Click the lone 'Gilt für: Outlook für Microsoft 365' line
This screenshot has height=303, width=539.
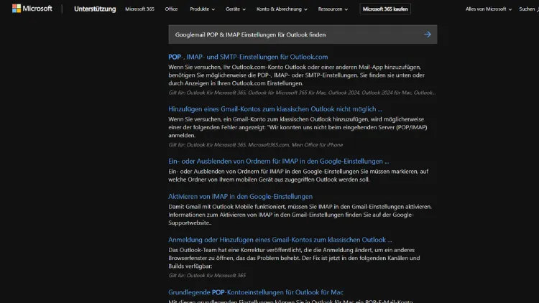click(207, 276)
